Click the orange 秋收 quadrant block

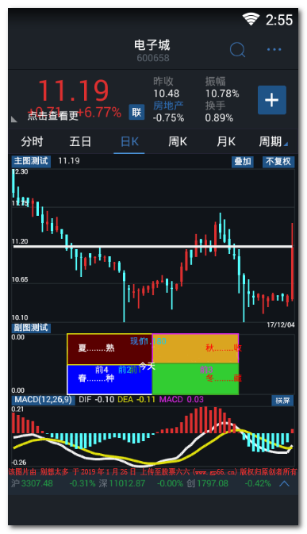195,348
